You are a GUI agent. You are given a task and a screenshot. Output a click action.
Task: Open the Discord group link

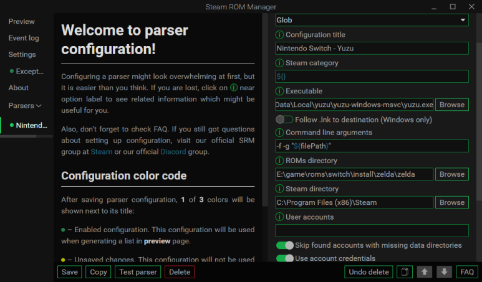[173, 152]
